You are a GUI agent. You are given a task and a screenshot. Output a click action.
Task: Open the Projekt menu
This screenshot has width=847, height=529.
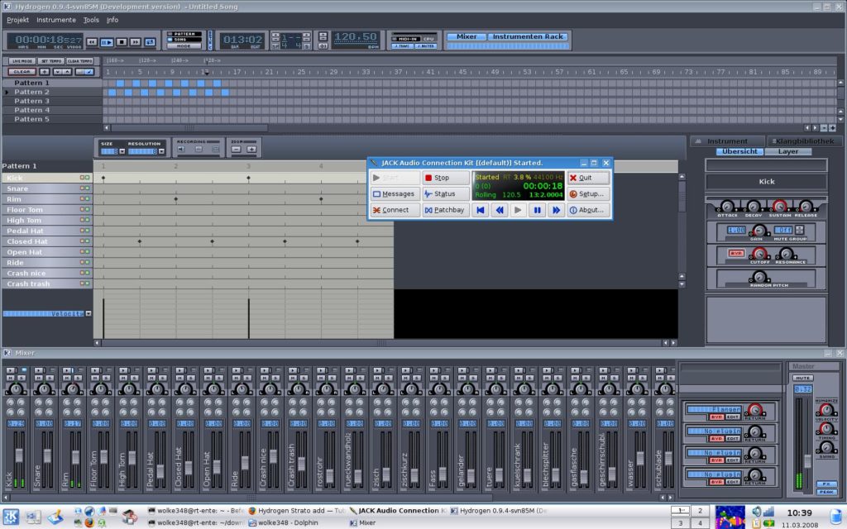tap(17, 20)
